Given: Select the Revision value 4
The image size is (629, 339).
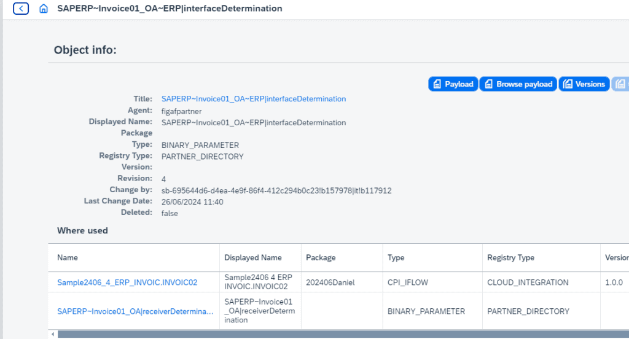Looking at the screenshot, I should [x=163, y=179].
